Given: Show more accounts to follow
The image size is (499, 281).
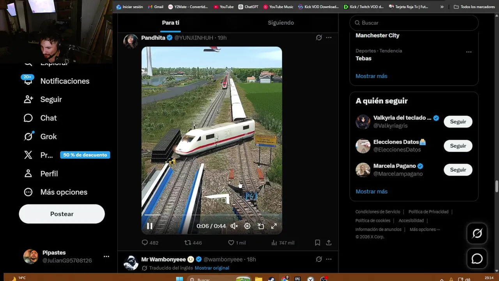Looking at the screenshot, I should click(371, 192).
